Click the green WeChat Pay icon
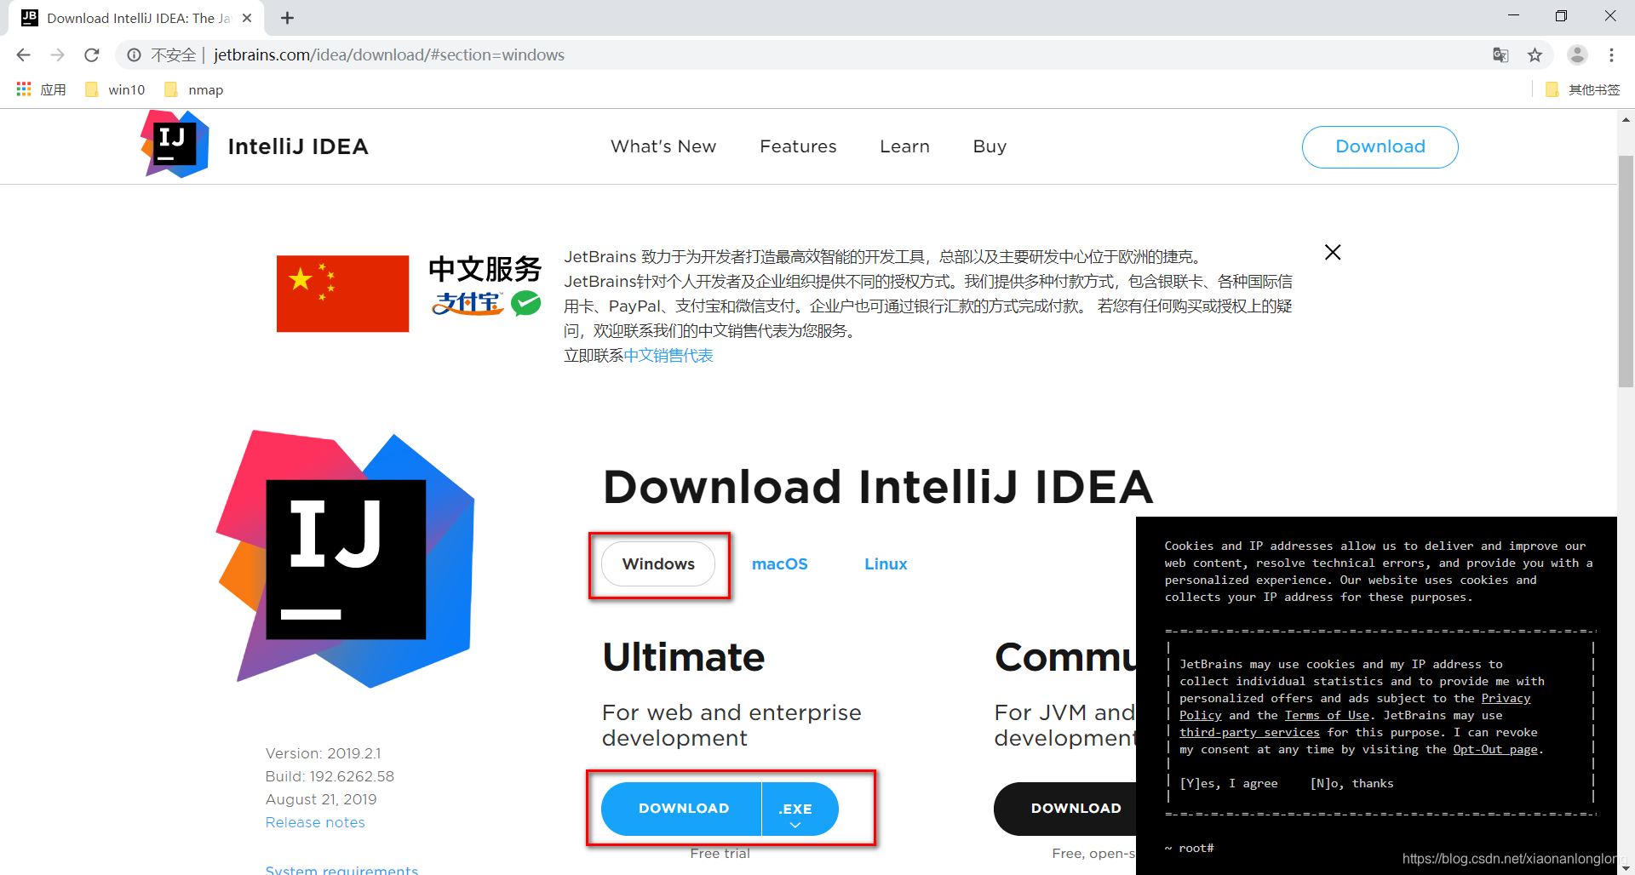The image size is (1635, 875). click(525, 303)
